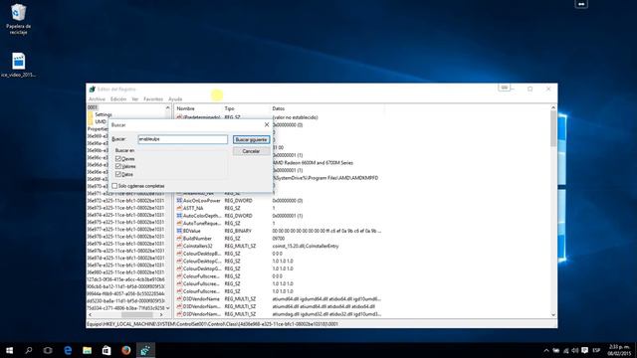Open the Action Center notifications icon

[x=584, y=350]
